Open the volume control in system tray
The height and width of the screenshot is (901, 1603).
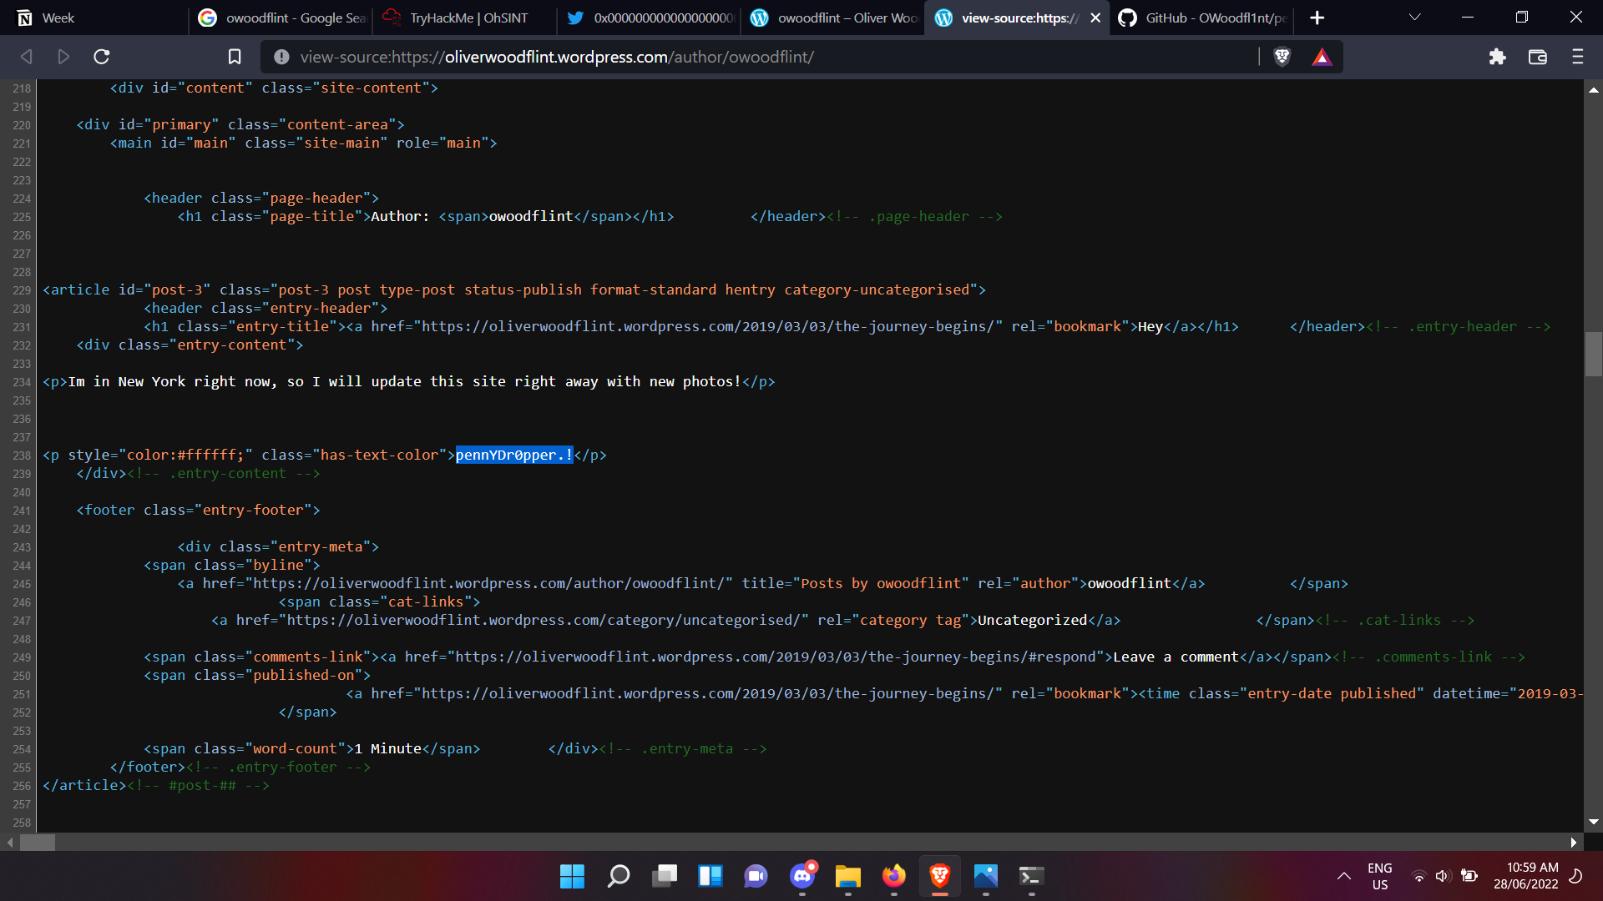[x=1443, y=876]
